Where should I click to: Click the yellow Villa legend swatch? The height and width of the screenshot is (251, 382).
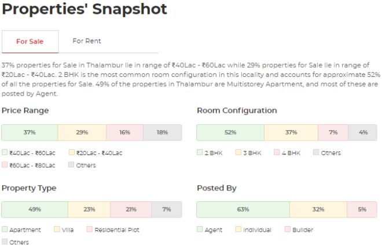pos(57,230)
